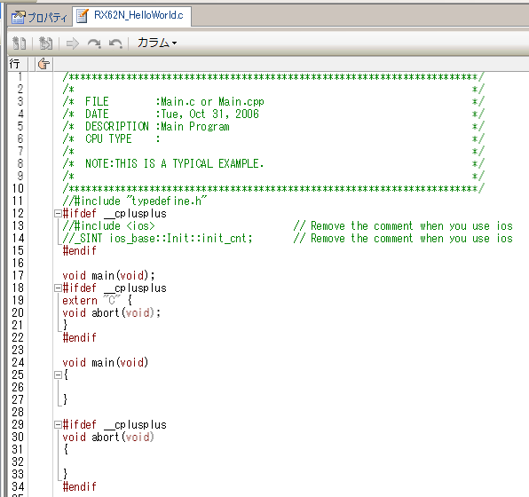Collapse the #ifdef block at line 12
The image size is (529, 497).
(x=58, y=213)
